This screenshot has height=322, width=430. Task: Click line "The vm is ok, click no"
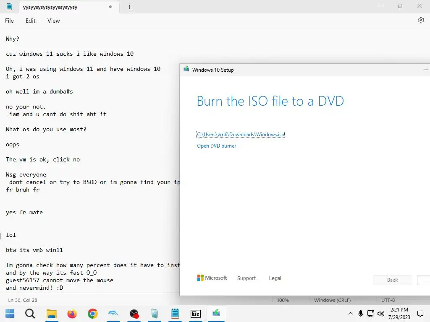point(43,159)
